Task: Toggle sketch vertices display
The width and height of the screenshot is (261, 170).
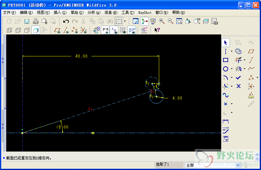Action: [x=132, y=30]
